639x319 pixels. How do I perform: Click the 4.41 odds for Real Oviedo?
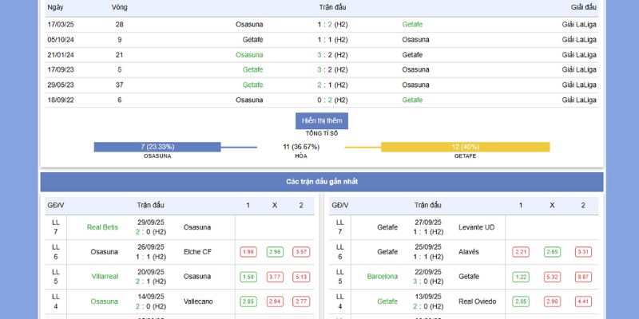[x=583, y=301]
